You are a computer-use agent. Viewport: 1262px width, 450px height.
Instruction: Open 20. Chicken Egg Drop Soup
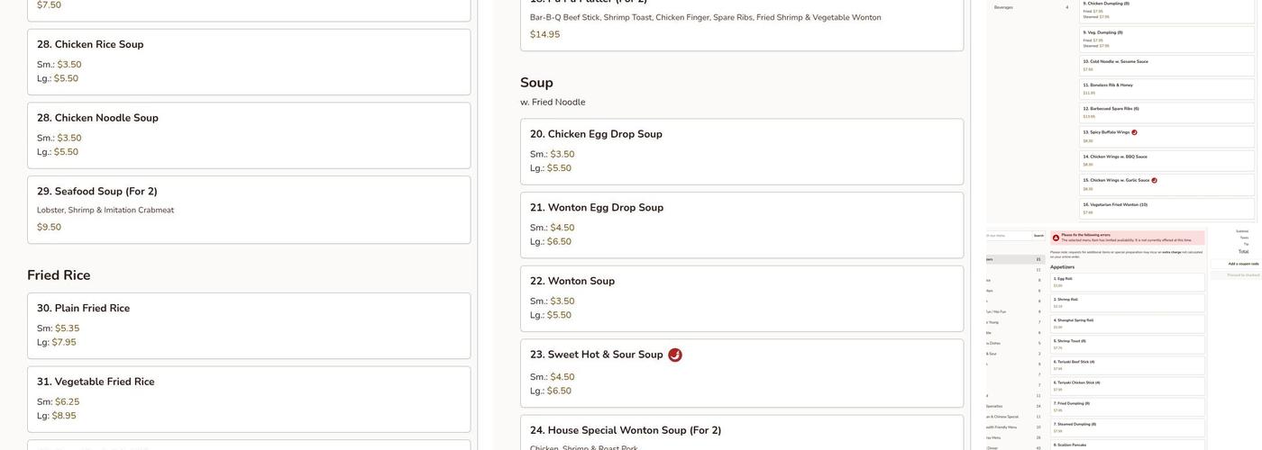(x=741, y=151)
